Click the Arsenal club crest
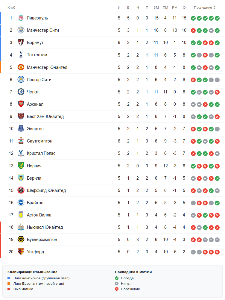This screenshot has height=300, width=225. 21,104
